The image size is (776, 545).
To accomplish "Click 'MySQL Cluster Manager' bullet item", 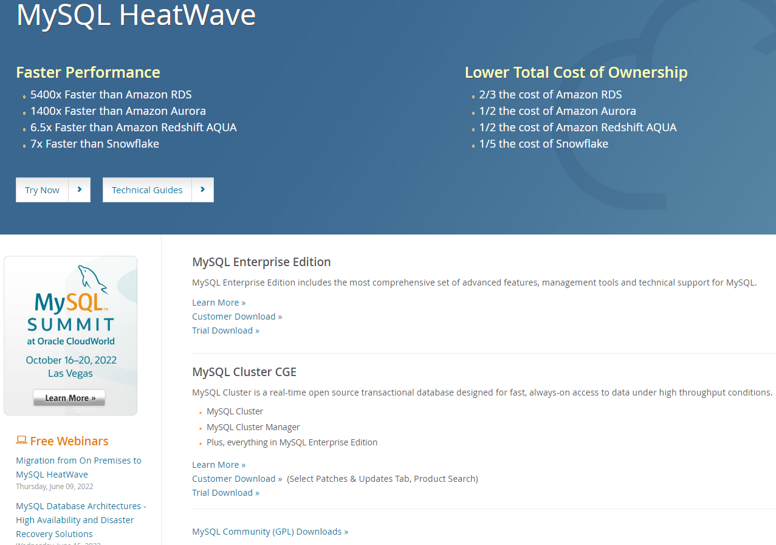I will 253,427.
